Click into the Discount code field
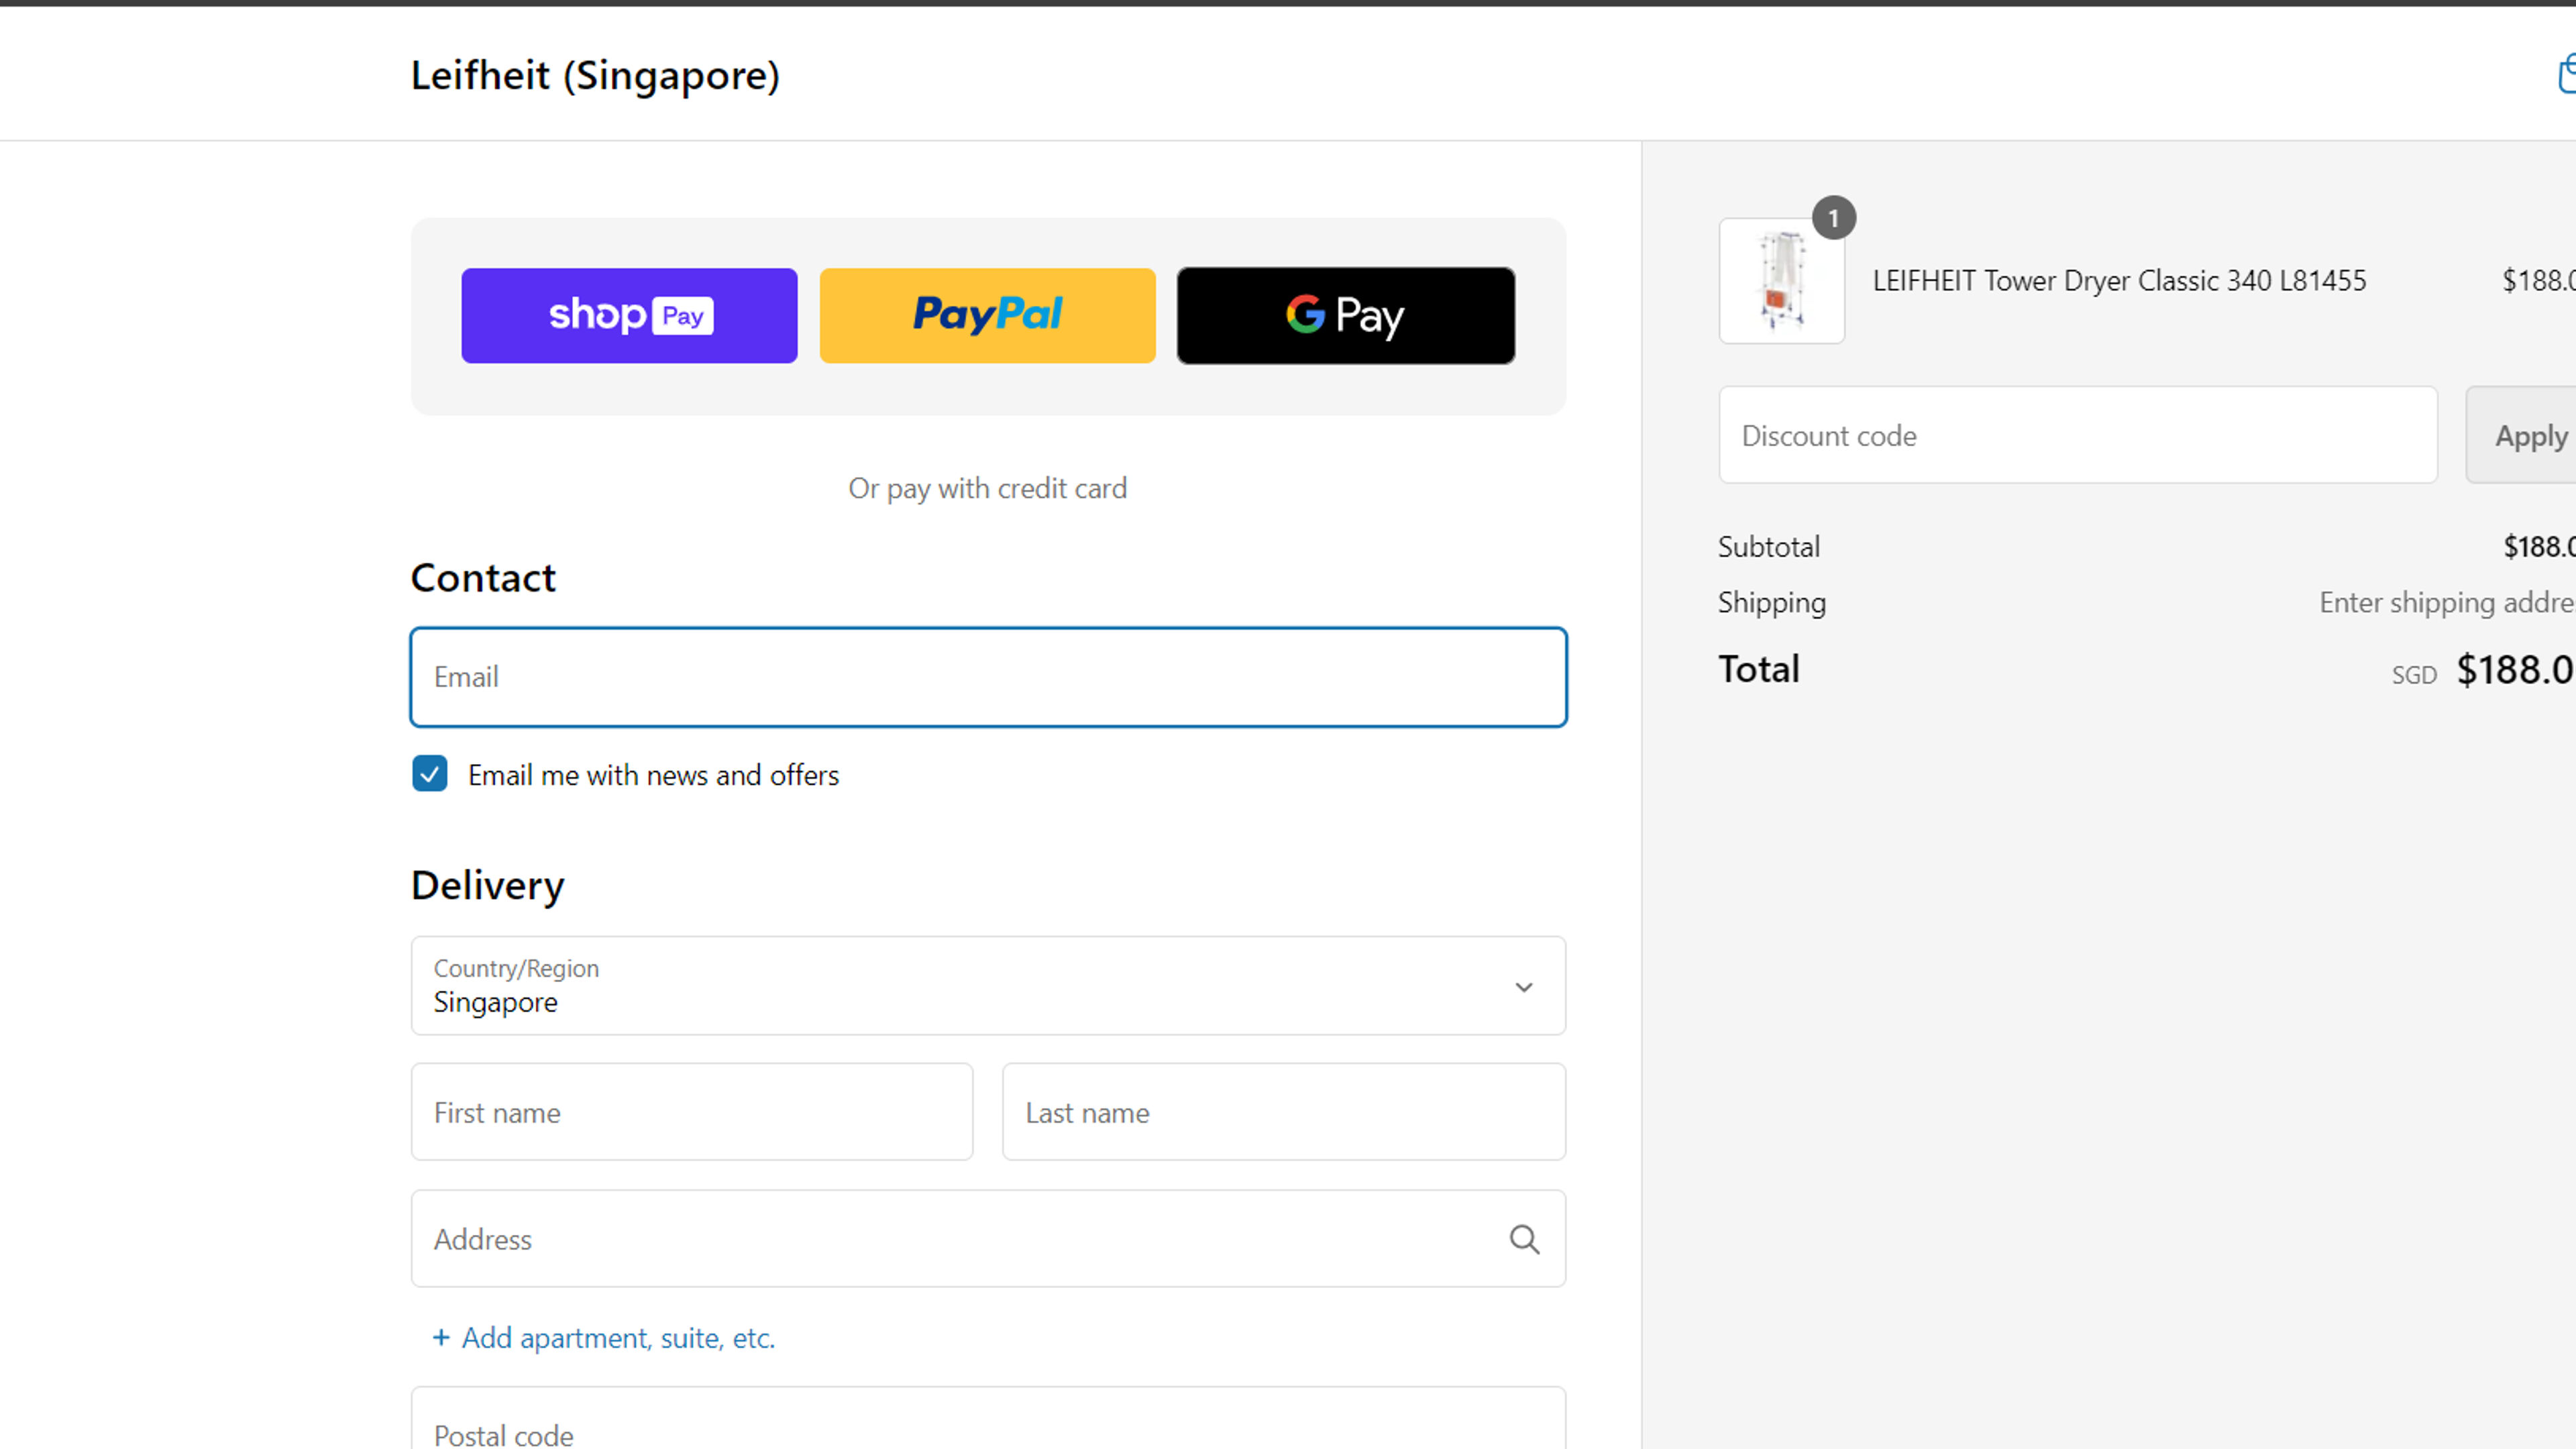 2078,435
